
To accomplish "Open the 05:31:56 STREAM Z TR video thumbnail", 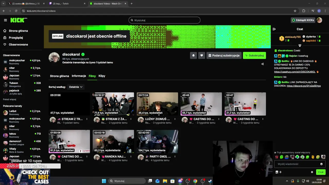I will (x=69, y=104).
